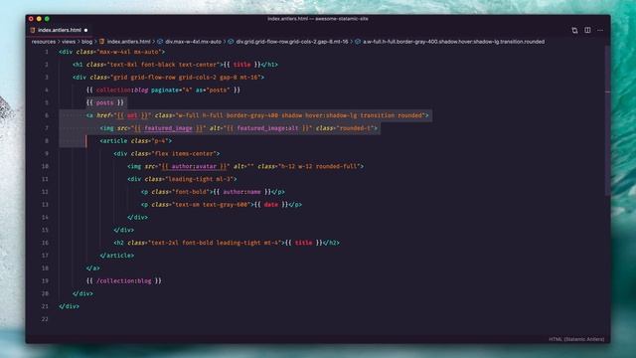Click the window title index.antlers.html — awesome-statamic-site
The image size is (636, 358).
tap(318, 19)
